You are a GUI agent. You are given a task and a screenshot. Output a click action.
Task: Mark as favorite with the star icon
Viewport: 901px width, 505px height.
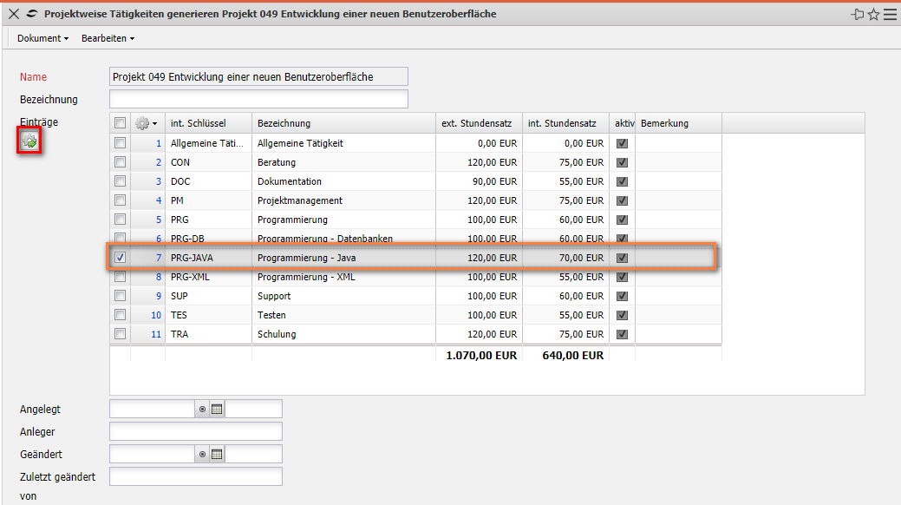pos(874,15)
